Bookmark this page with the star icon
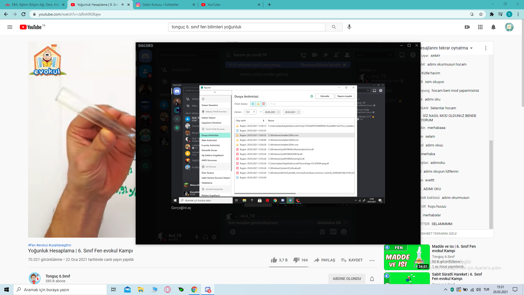Screen dimensions: 524x295 [x=481, y=14]
